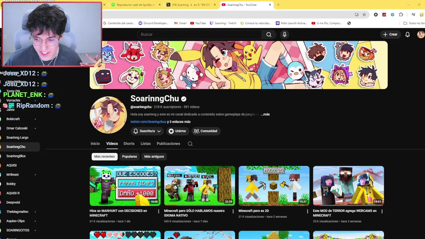Switch to the Shorts tab
This screenshot has width=425, height=239.
129,144
